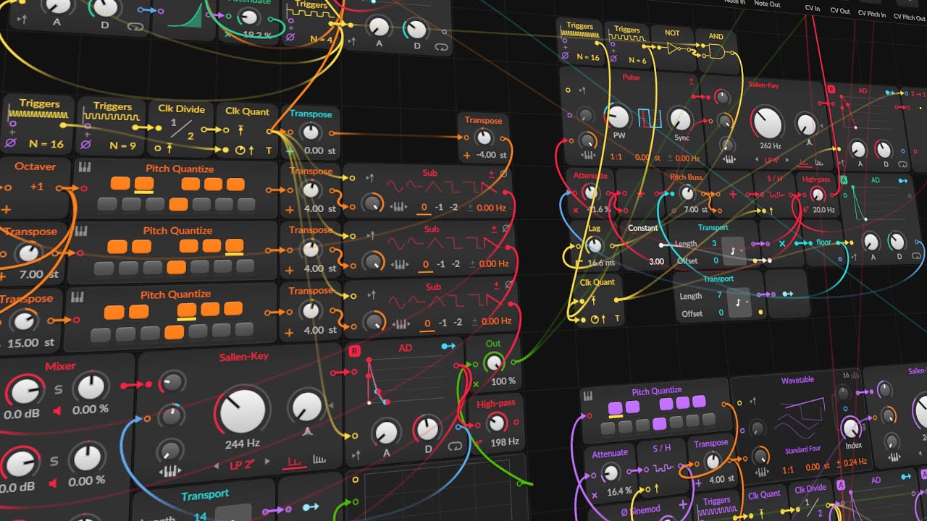This screenshot has height=521, width=927.
Task: Select steeper slope icon on 244 Hz Sallen-Key
Action: (319, 459)
